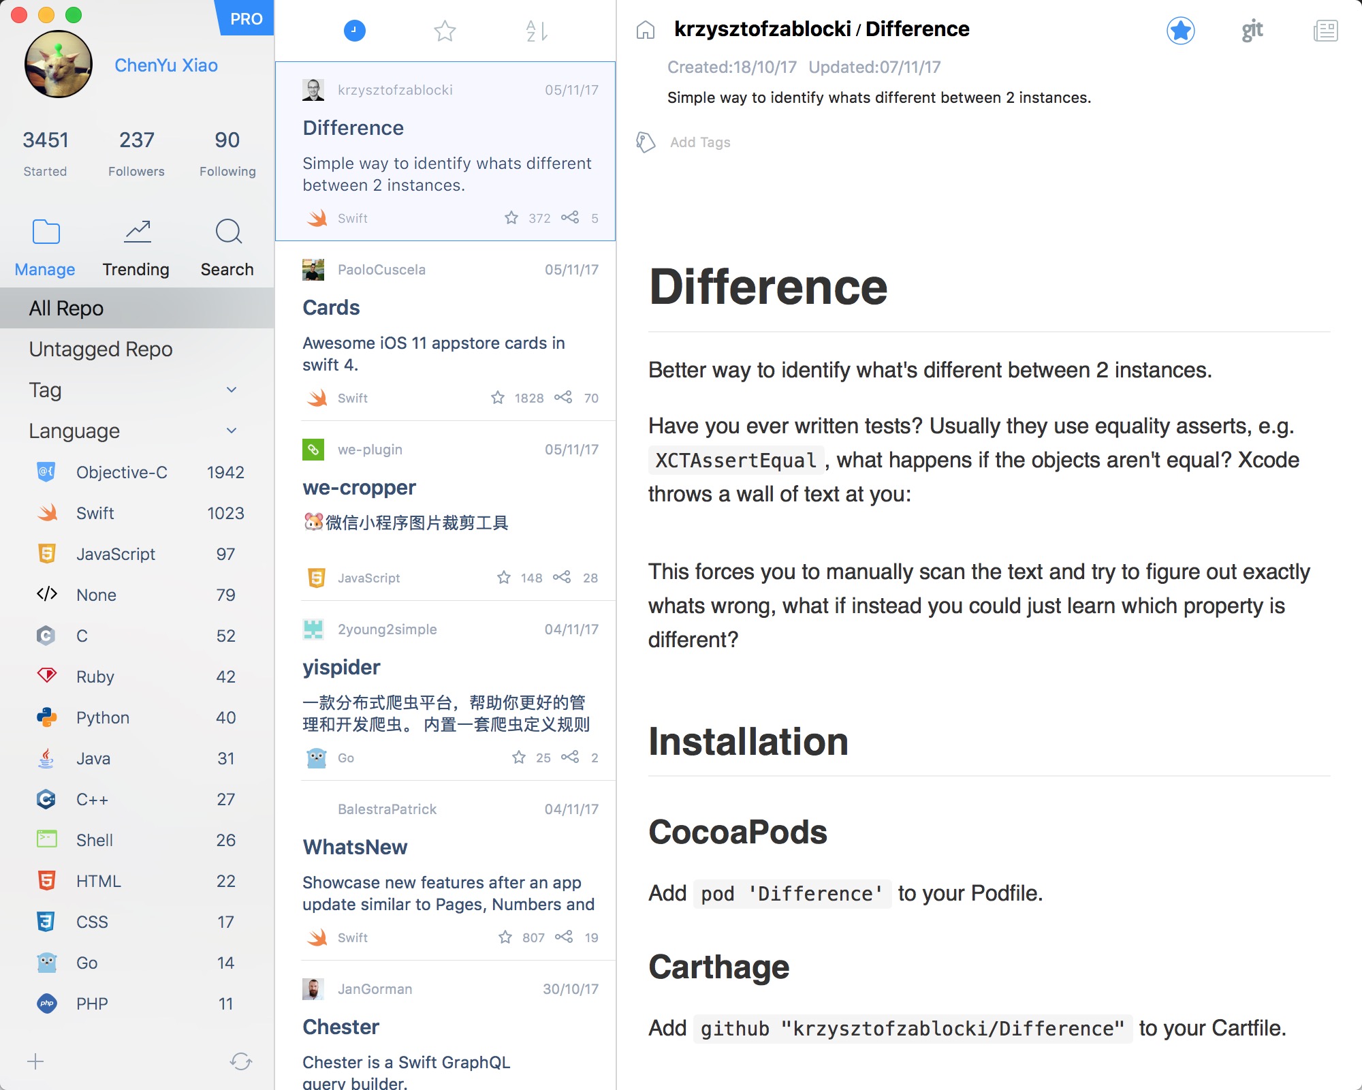Click the user profile avatar picture
The image size is (1362, 1090).
(59, 65)
